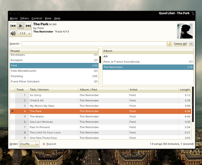202x165 pixels.
Task: Click the small icon right of Select All
Action: point(191,44)
